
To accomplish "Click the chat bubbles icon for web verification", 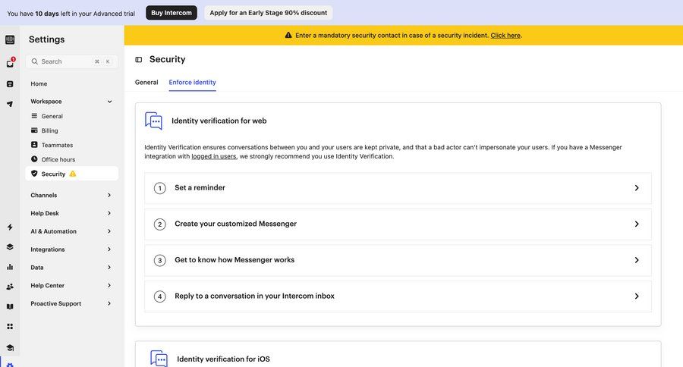I will (x=153, y=121).
